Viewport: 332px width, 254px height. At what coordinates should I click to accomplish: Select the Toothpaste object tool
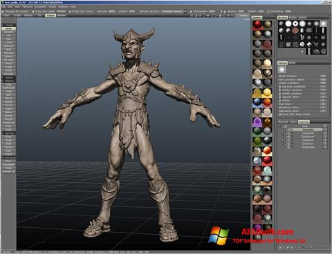pyautogui.click(x=9, y=122)
